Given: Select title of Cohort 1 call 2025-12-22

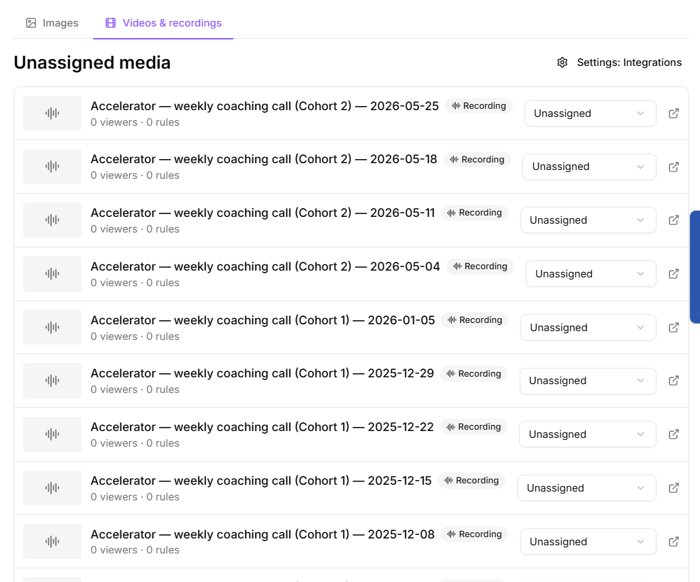Looking at the screenshot, I should point(263,427).
